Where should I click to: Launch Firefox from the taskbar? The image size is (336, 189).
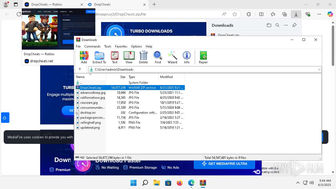pyautogui.click(x=180, y=183)
